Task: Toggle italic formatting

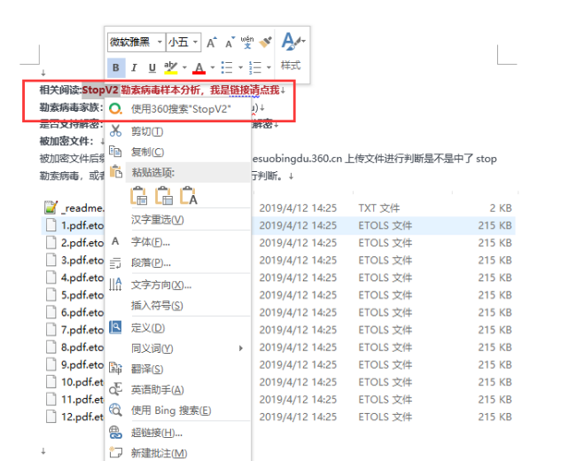Action: click(134, 67)
